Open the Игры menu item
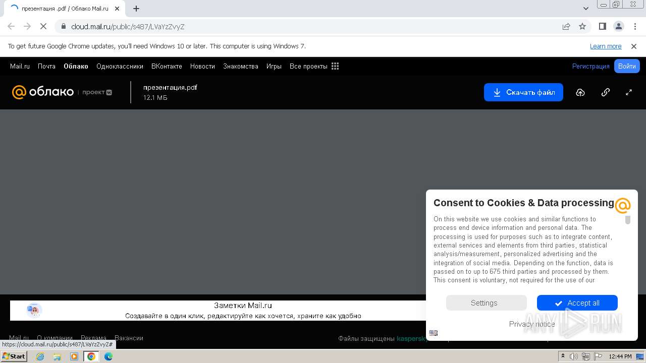Viewport: 646px width, 363px height. pyautogui.click(x=274, y=66)
